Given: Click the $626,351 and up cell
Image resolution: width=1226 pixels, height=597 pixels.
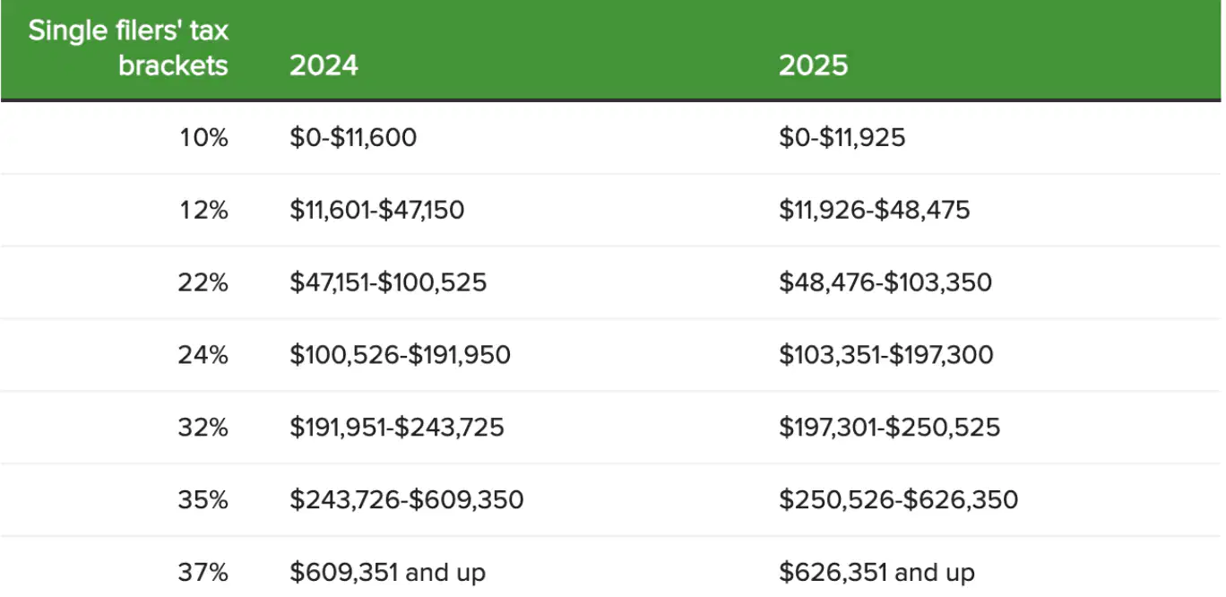Looking at the screenshot, I should tap(876, 572).
